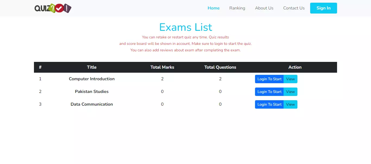Image resolution: width=371 pixels, height=164 pixels.
Task: Click total marks value for Pakistan Studies
Action: [x=162, y=92]
